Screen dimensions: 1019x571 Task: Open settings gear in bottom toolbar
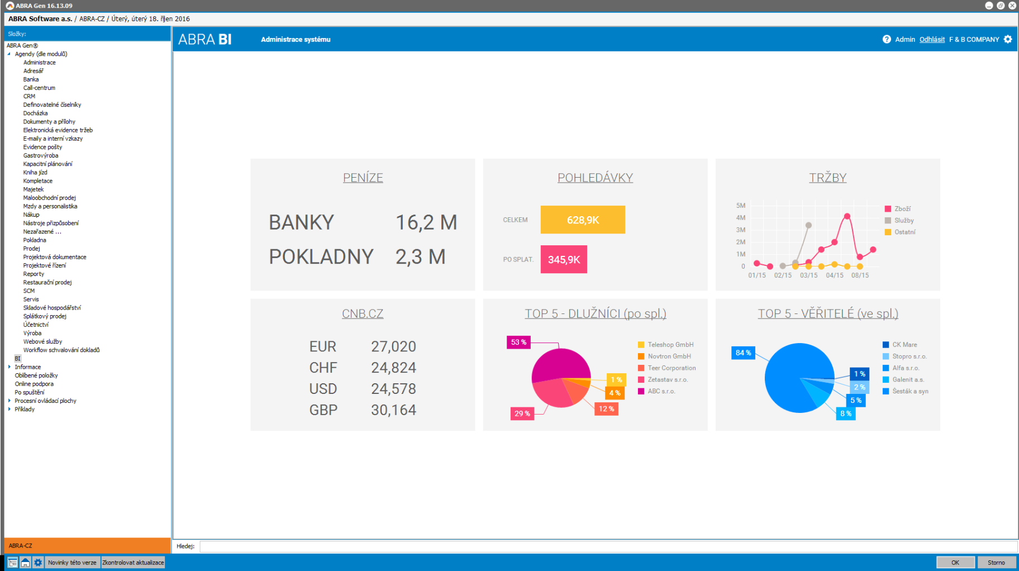(x=38, y=563)
